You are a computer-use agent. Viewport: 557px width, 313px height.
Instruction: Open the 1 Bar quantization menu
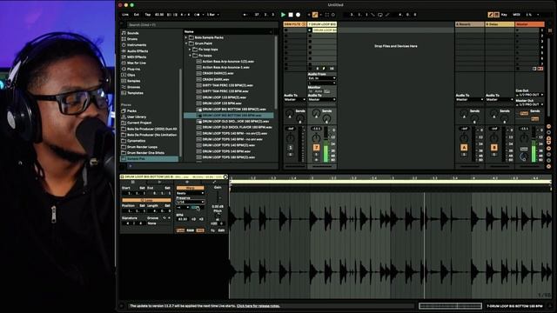tap(212, 15)
